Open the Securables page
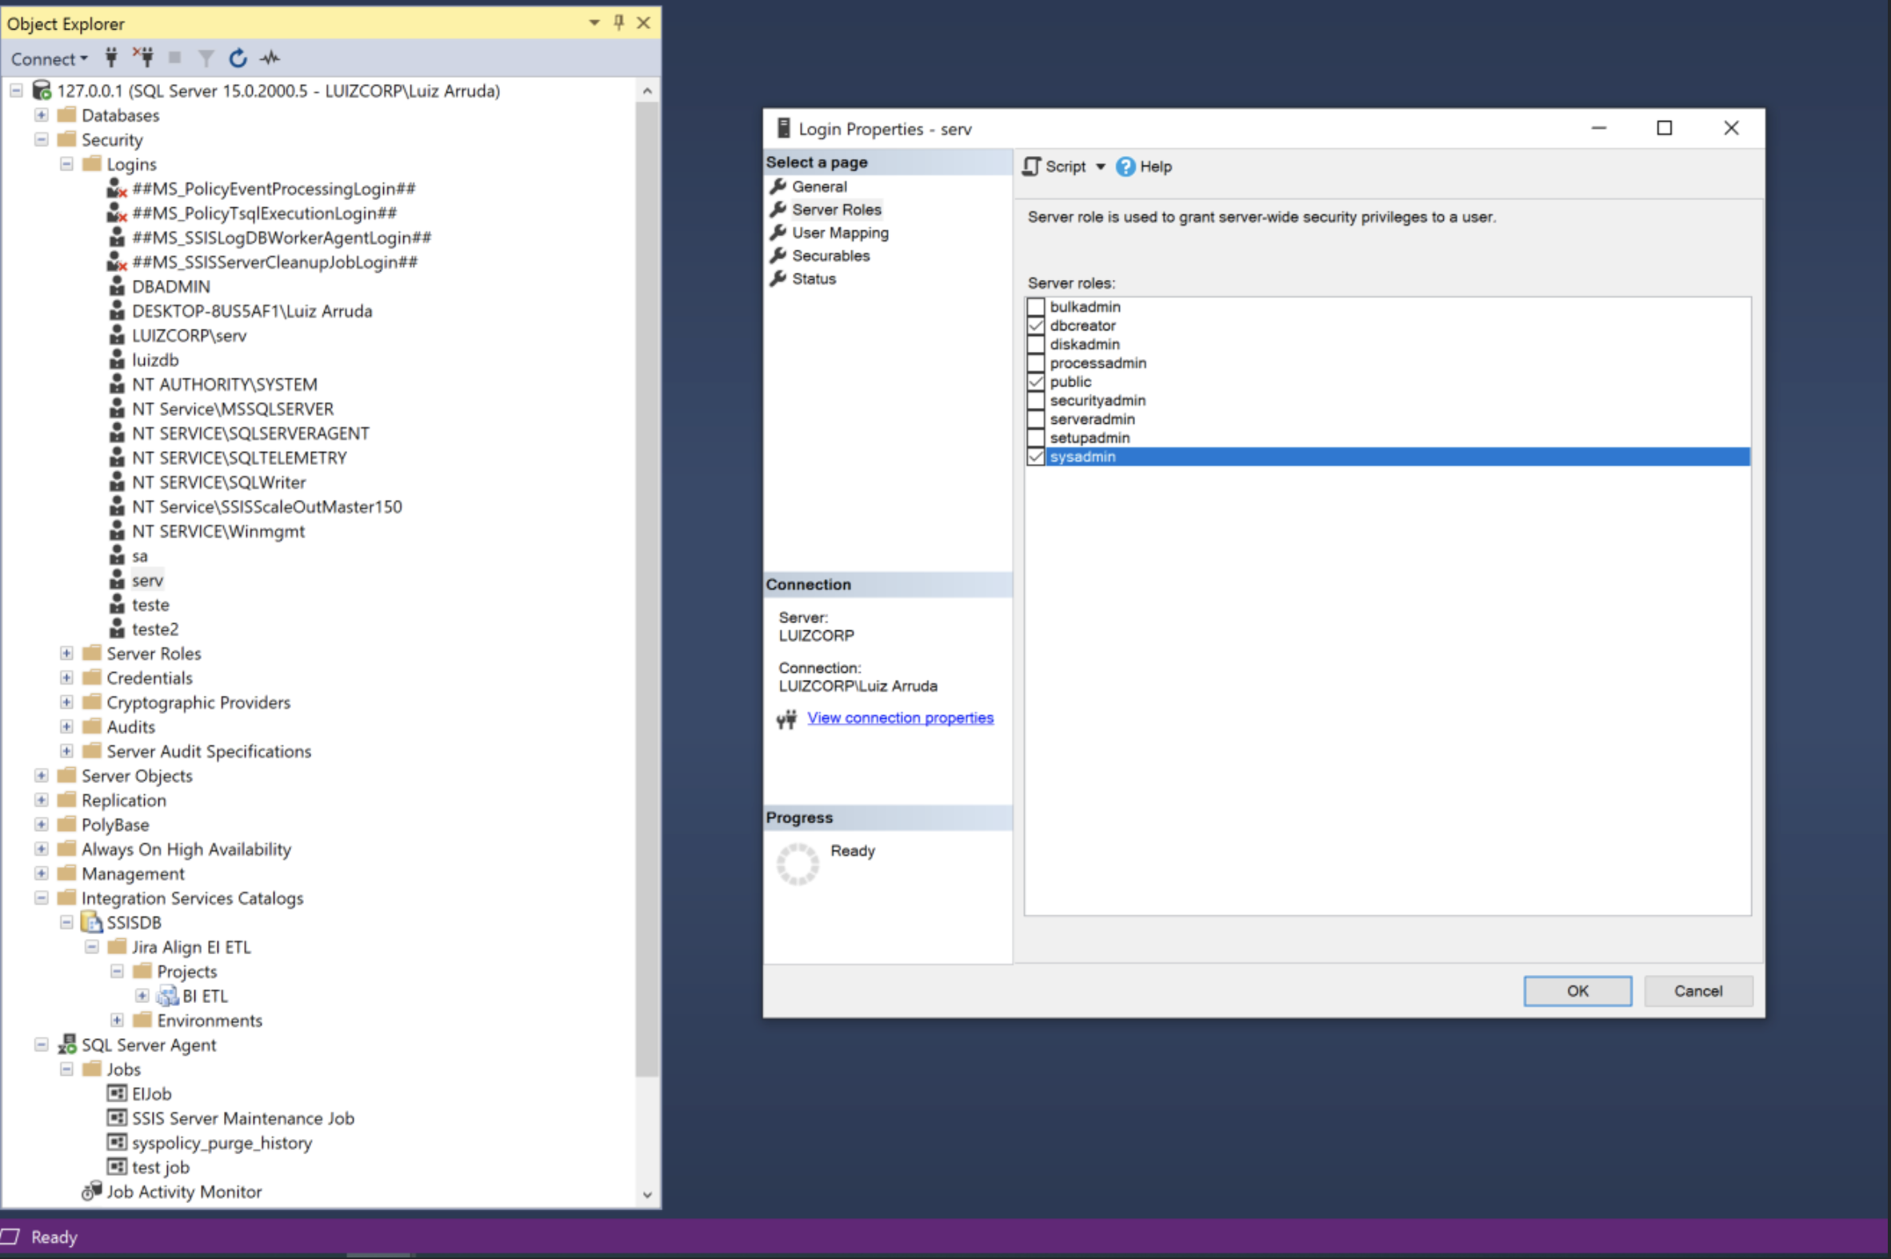 (x=830, y=255)
